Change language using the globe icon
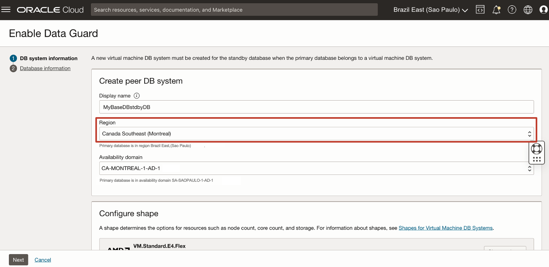This screenshot has height=267, width=549. (x=528, y=9)
